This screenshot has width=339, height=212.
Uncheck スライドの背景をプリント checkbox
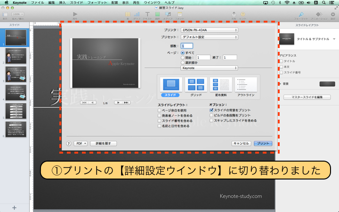coord(211,110)
